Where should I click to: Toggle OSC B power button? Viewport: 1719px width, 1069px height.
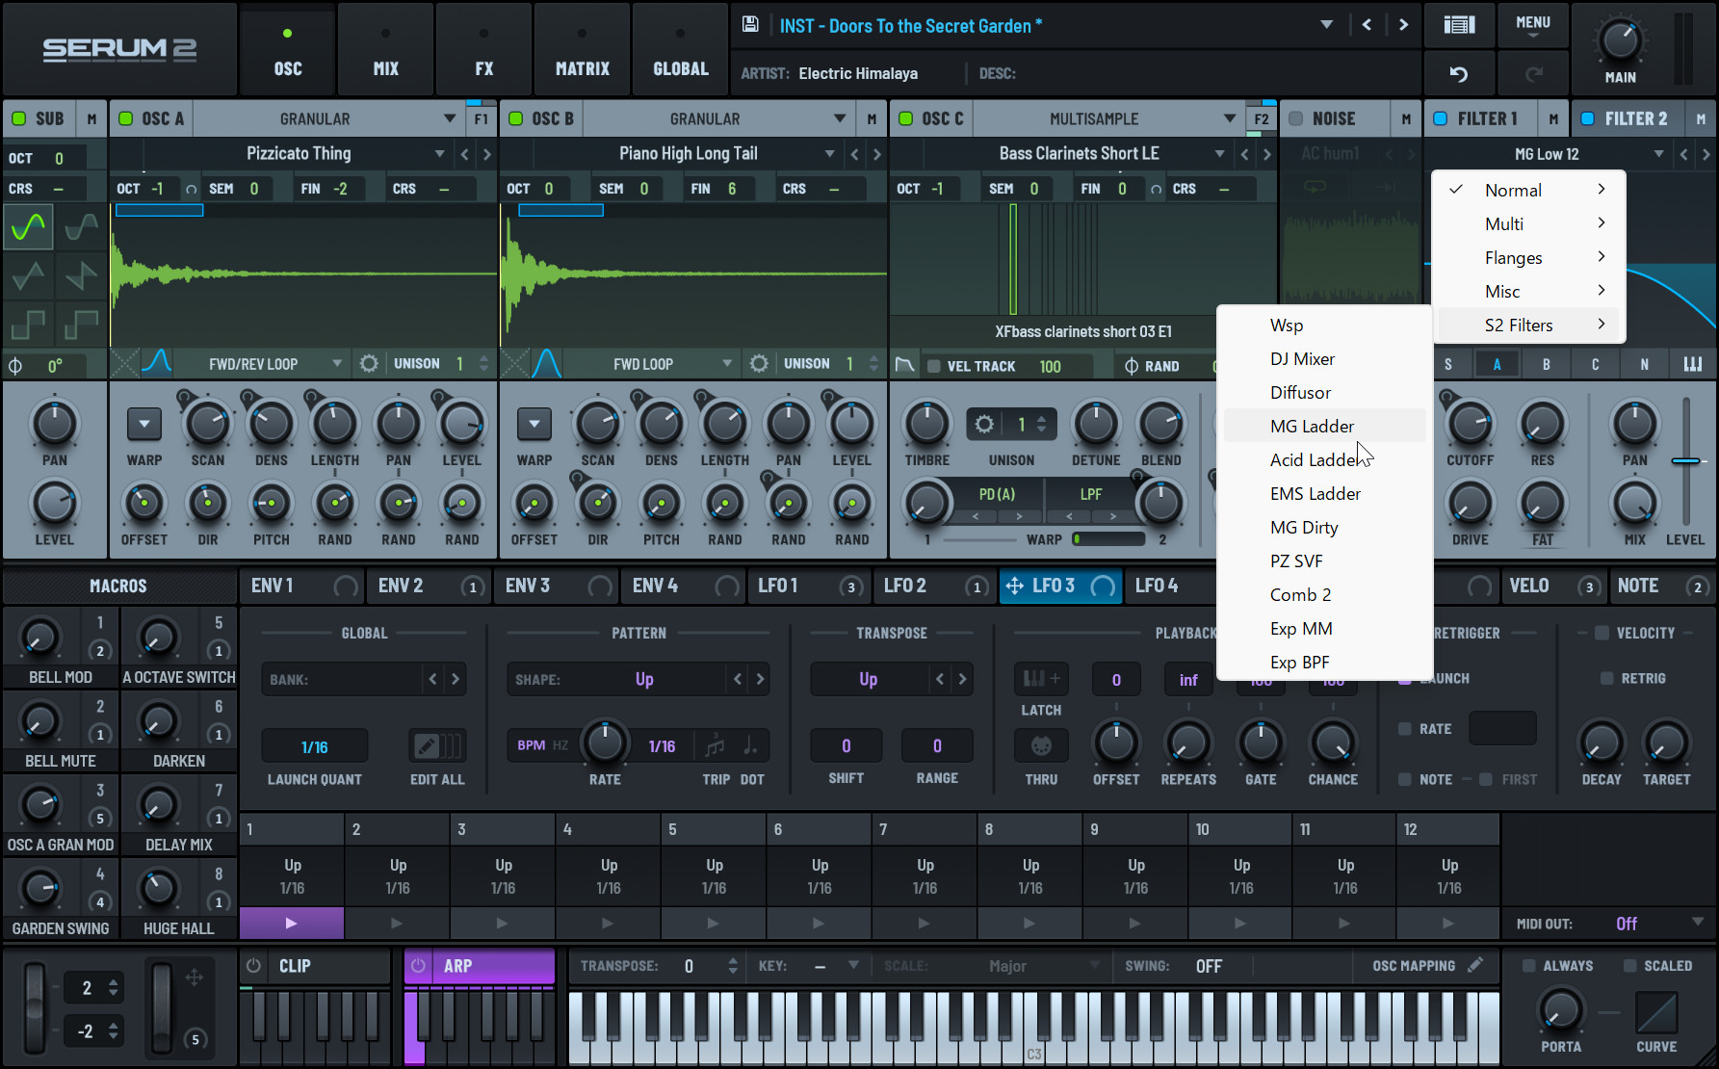[516, 118]
